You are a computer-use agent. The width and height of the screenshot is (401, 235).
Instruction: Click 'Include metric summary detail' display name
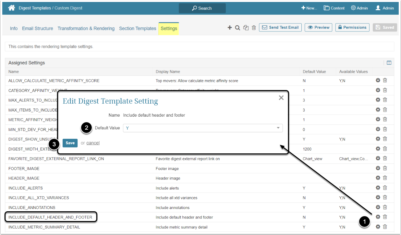click(x=182, y=227)
